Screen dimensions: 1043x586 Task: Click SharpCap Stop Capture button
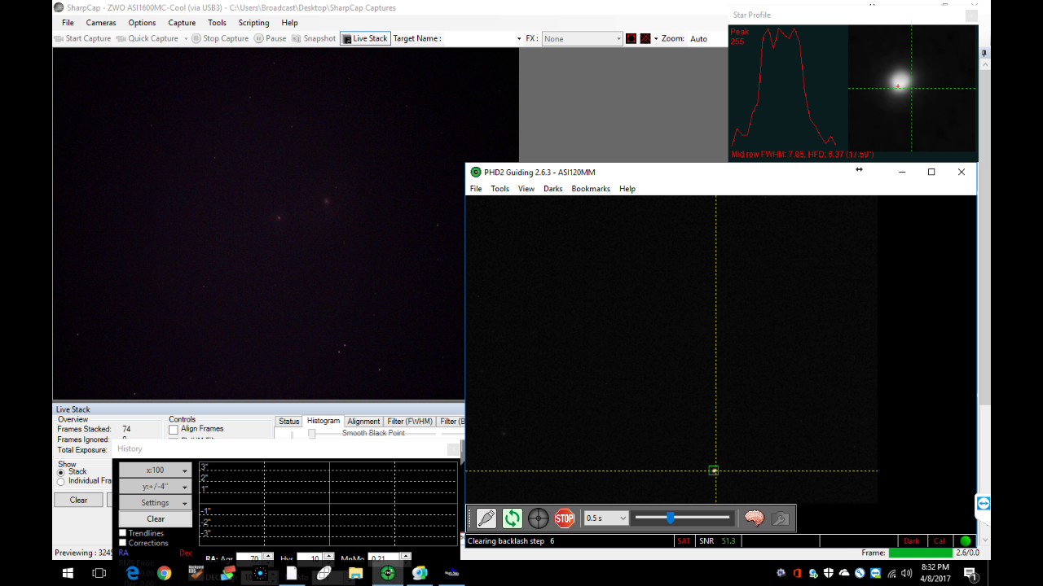[x=220, y=38]
